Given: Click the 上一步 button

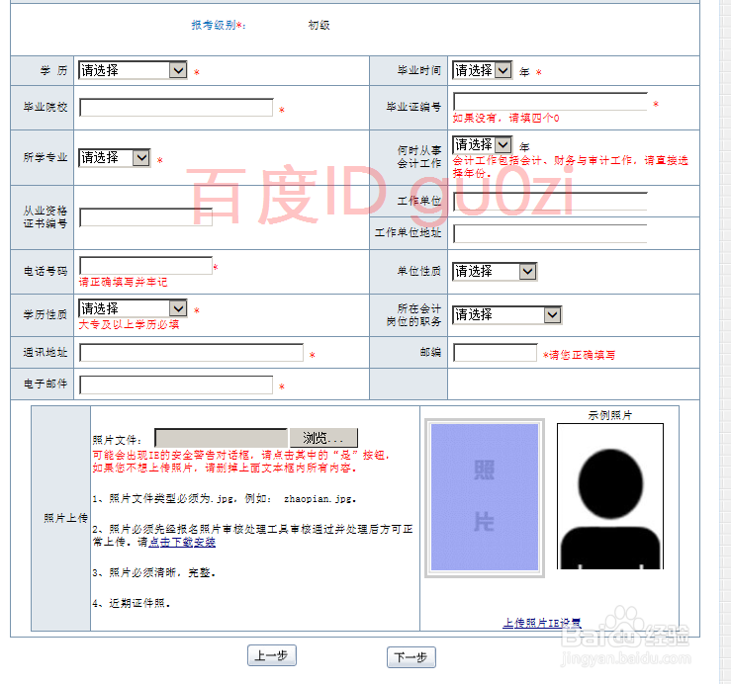Looking at the screenshot, I should [x=272, y=655].
